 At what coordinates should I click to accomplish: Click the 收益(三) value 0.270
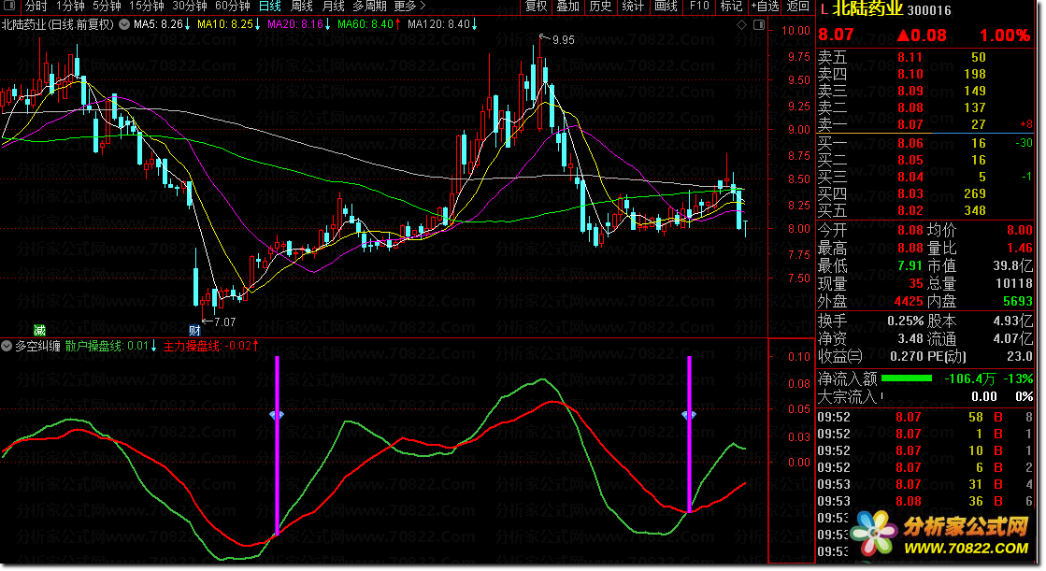[x=906, y=357]
